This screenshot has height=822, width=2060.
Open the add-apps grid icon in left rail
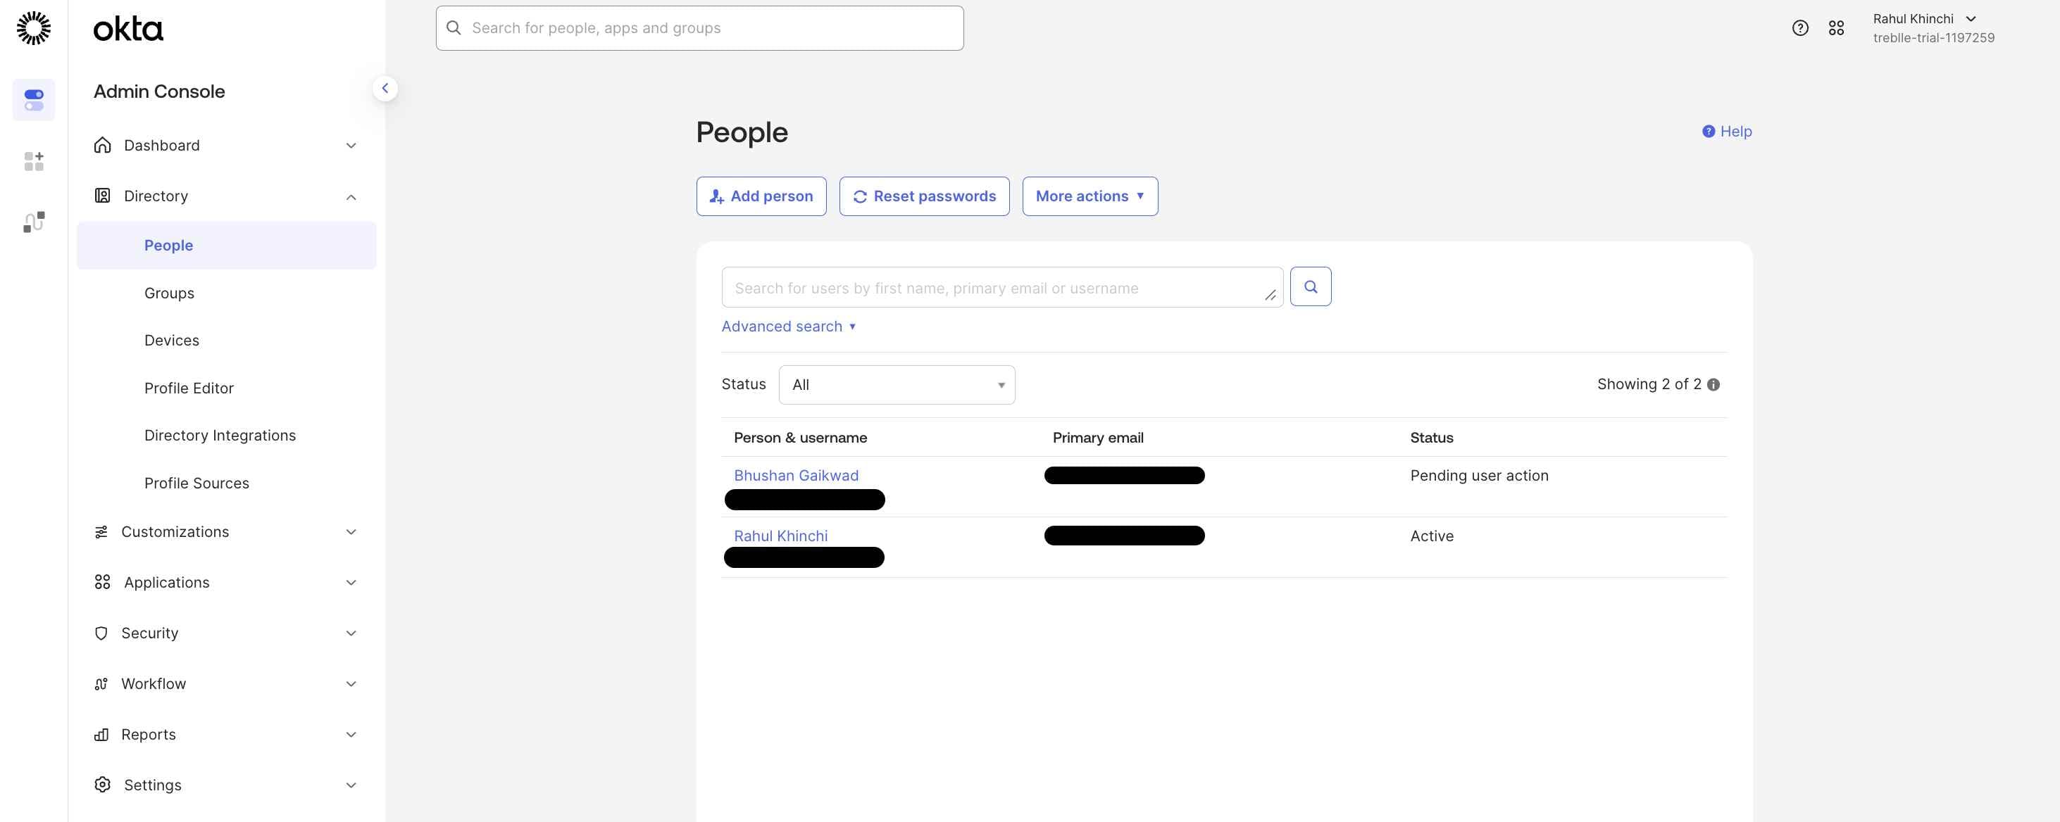pos(34,161)
